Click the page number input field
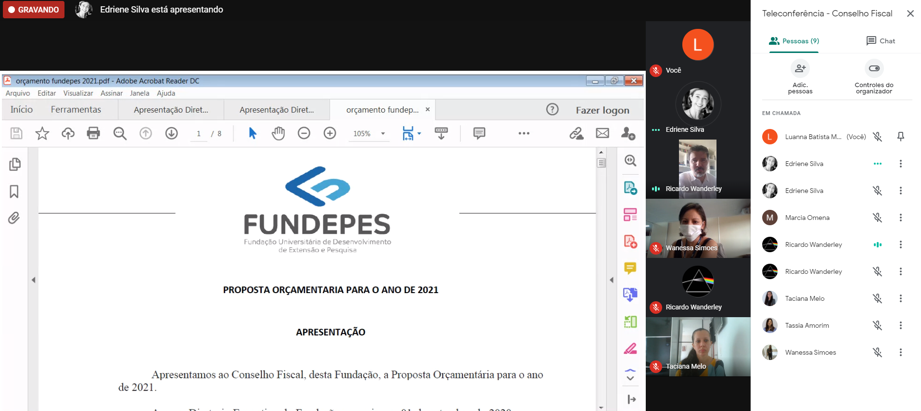Screen dimensions: 921x411 [199, 134]
